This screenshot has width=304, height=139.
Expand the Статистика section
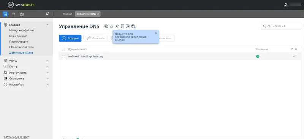[48, 79]
